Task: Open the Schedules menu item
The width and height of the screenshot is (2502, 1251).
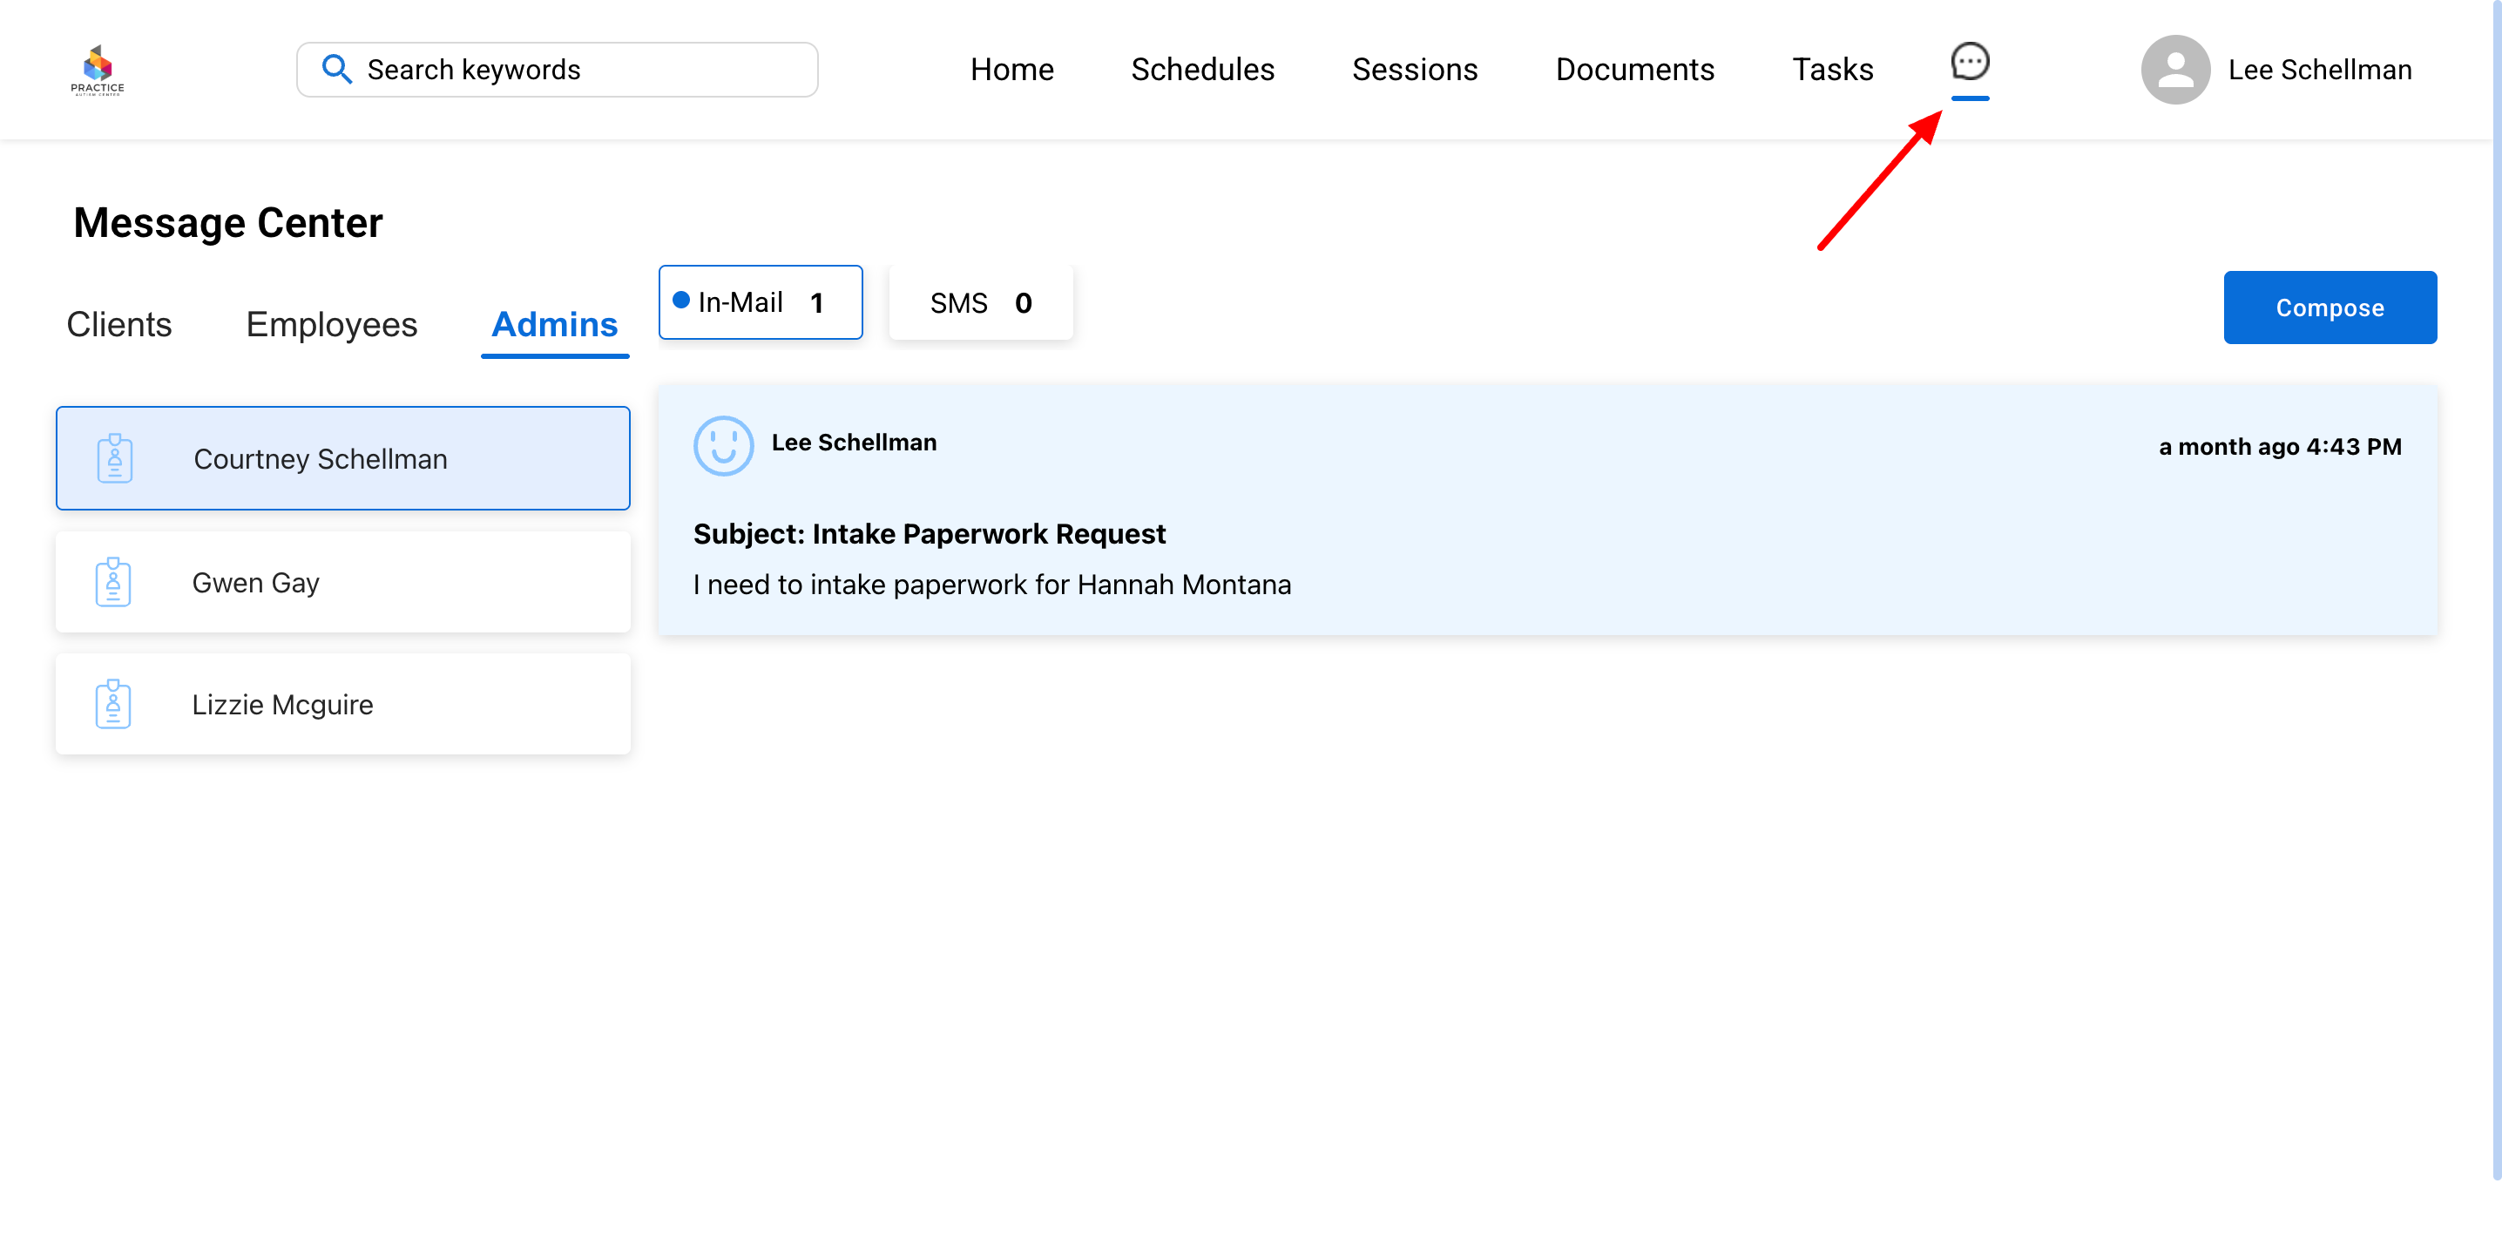Action: tap(1201, 70)
